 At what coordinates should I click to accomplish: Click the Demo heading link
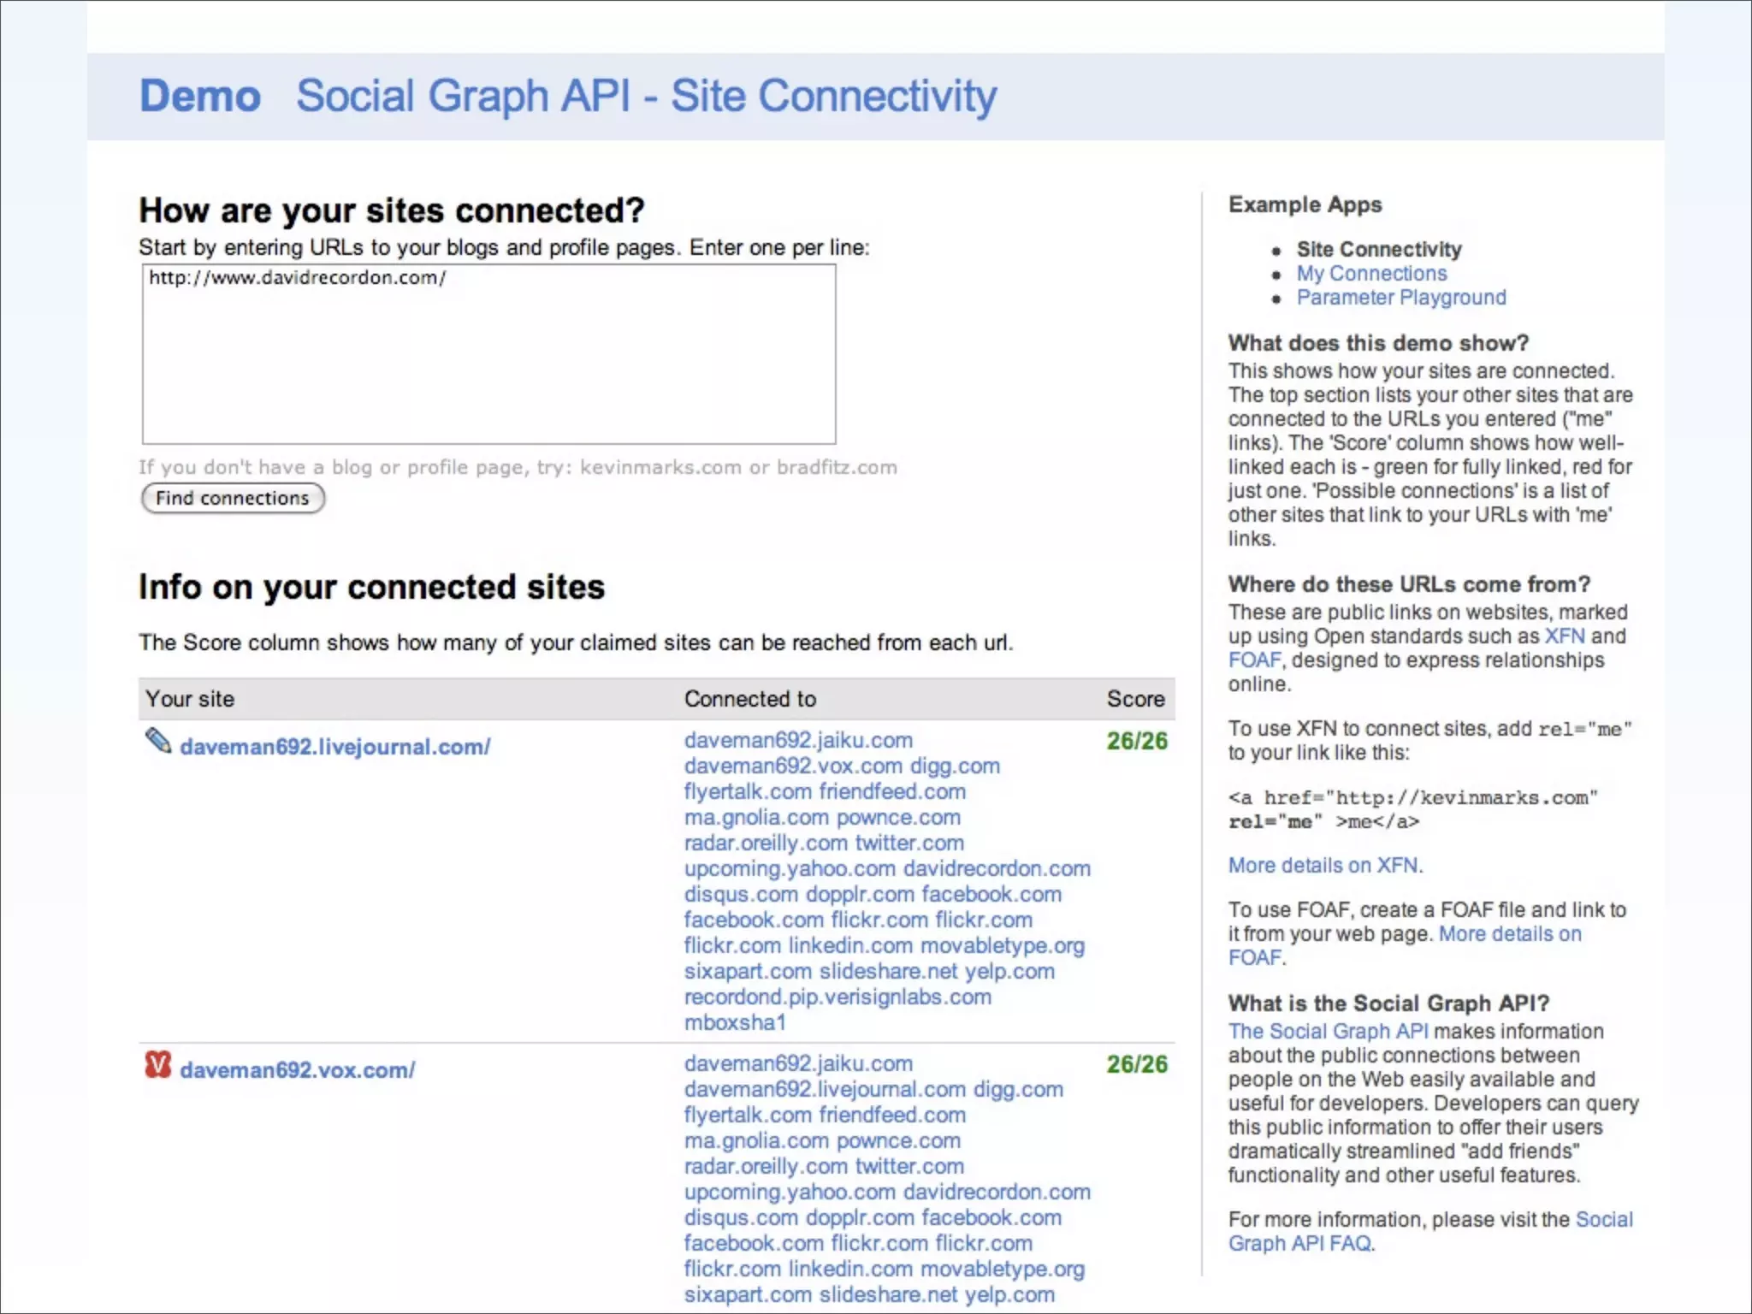click(200, 96)
